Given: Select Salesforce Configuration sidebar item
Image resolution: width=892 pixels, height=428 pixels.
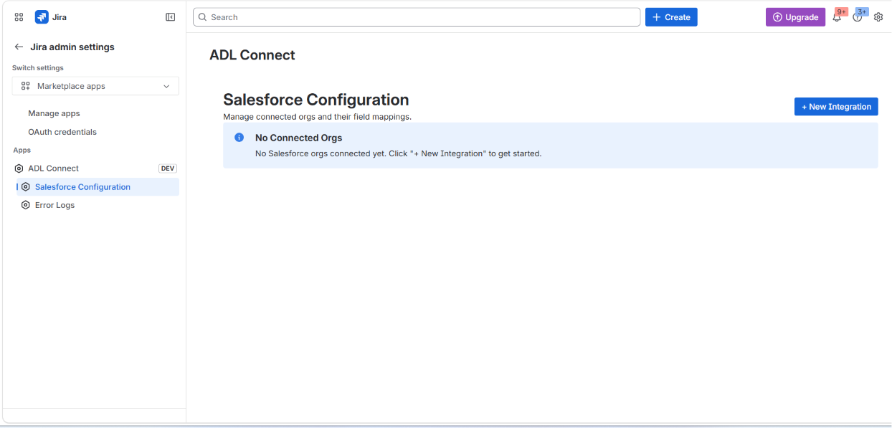Looking at the screenshot, I should (98, 187).
